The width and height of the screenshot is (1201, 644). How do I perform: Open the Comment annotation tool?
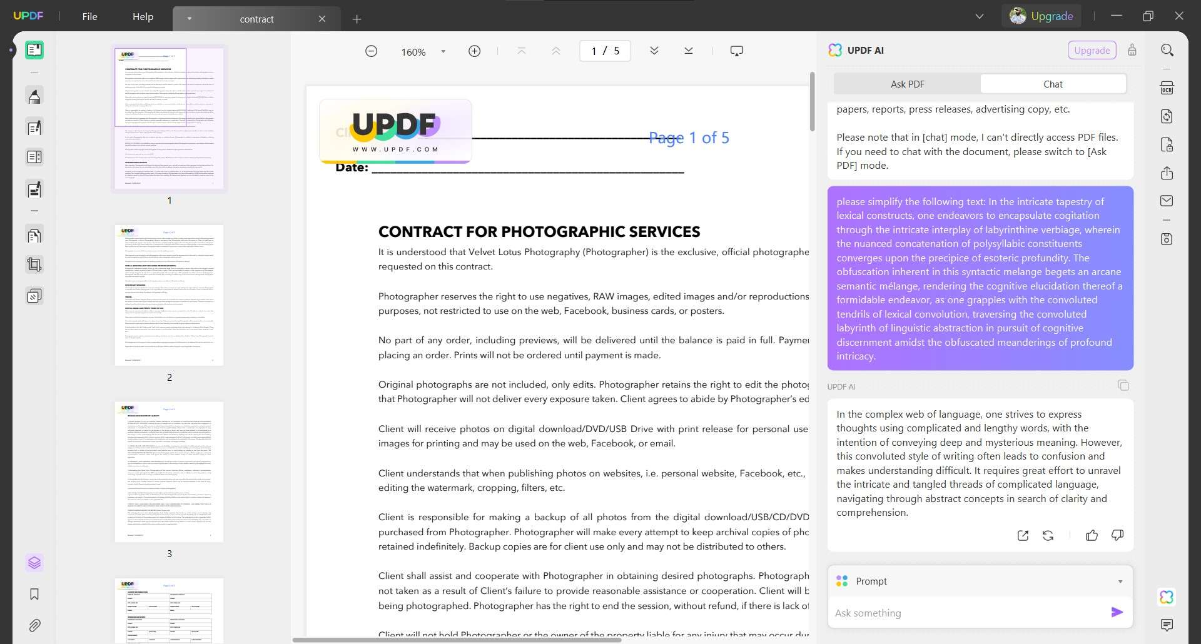click(34, 96)
